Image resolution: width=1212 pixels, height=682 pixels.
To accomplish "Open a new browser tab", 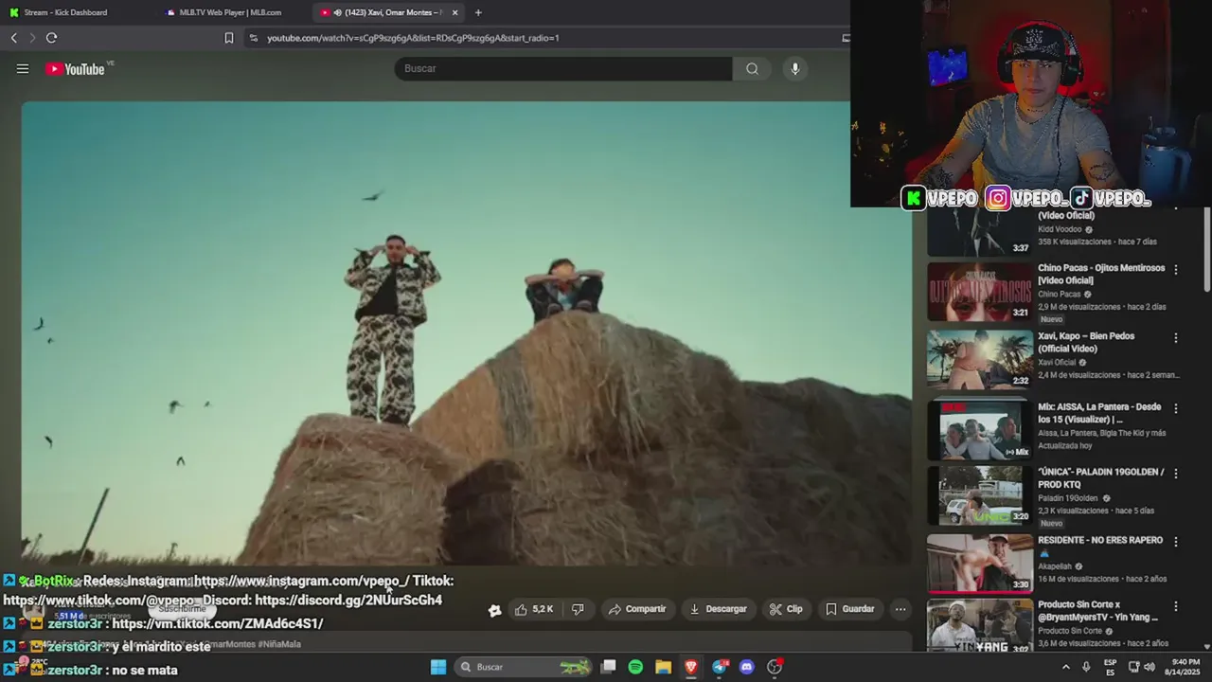I will (478, 12).
